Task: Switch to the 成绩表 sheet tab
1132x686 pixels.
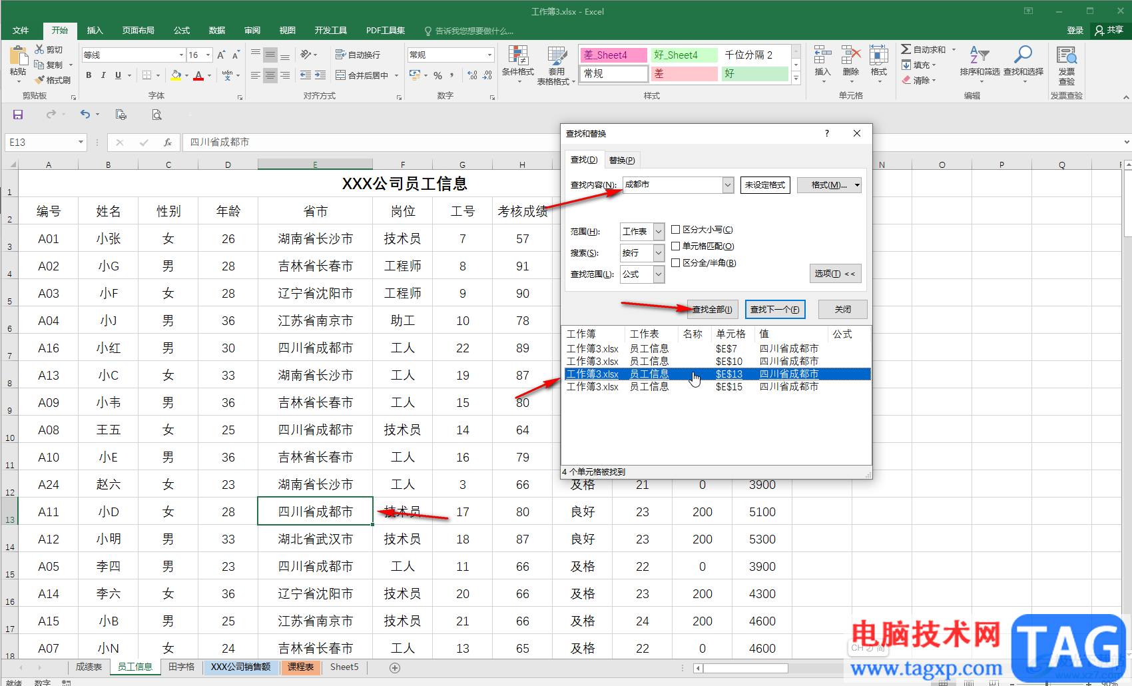Action: [x=89, y=667]
